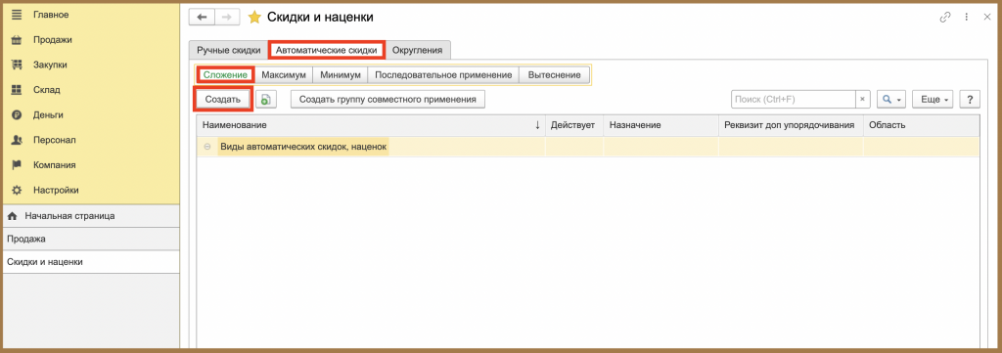This screenshot has width=1002, height=353.
Task: Copy link with the chain icon
Action: click(x=945, y=18)
